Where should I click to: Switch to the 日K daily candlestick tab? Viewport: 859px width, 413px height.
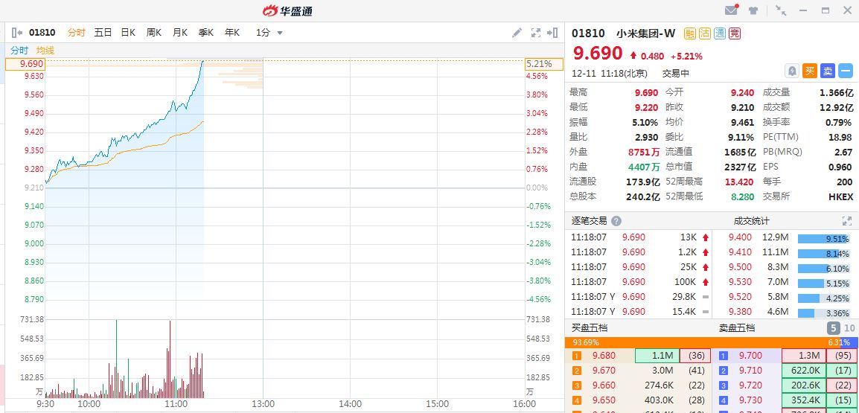tap(128, 33)
